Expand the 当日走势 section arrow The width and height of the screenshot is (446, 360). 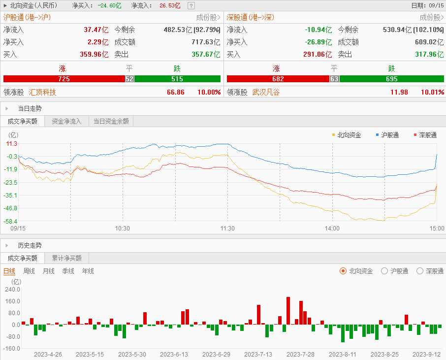coord(6,108)
